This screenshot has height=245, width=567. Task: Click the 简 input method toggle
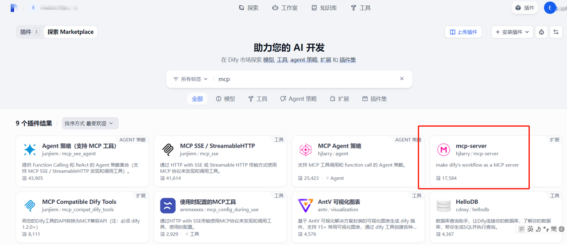tap(554, 229)
